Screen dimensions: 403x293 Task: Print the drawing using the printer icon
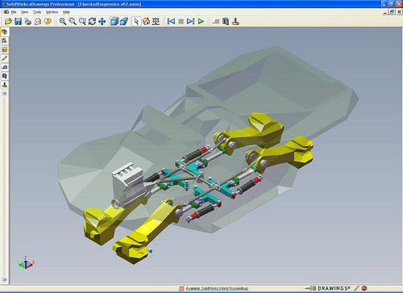pos(28,21)
